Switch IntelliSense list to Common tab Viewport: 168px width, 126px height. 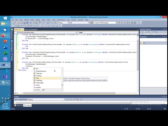pyautogui.click(x=37, y=90)
